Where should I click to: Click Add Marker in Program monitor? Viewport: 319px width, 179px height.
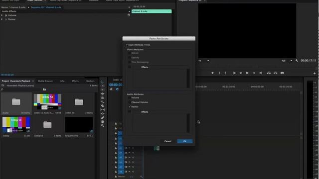pyautogui.click(x=212, y=73)
